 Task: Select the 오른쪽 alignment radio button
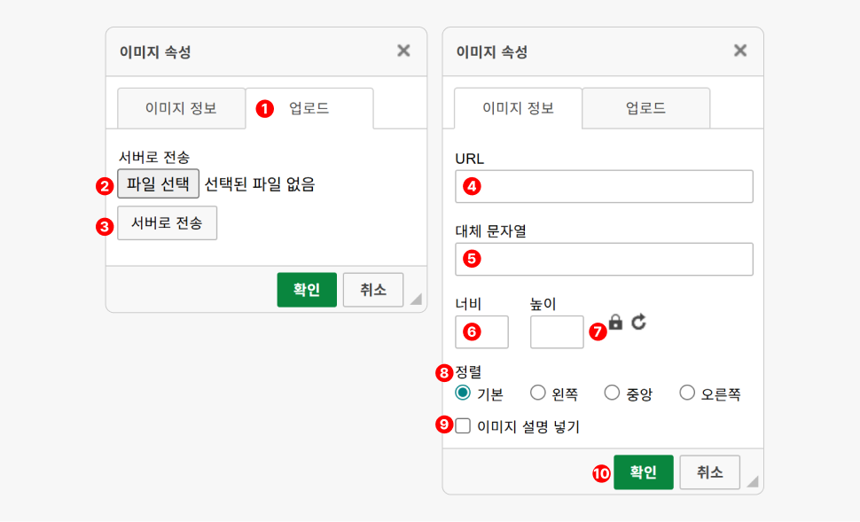pos(687,393)
